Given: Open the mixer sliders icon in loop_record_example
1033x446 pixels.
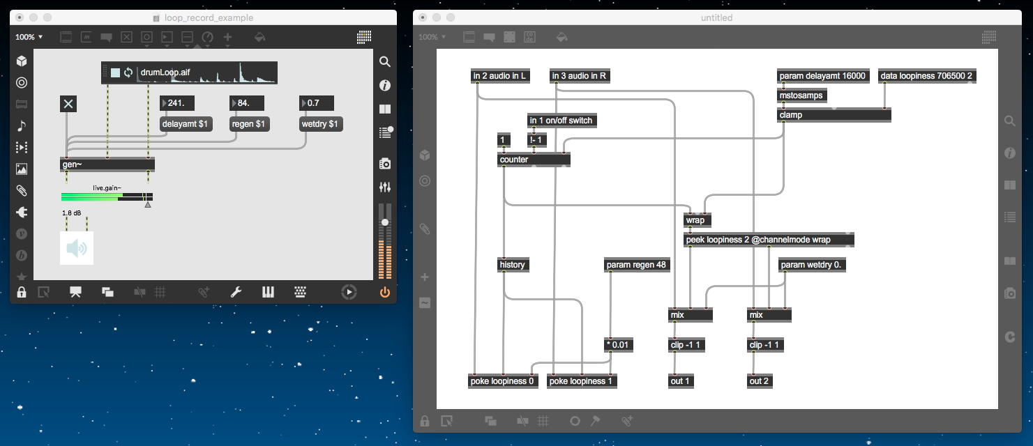Looking at the screenshot, I should (x=384, y=187).
